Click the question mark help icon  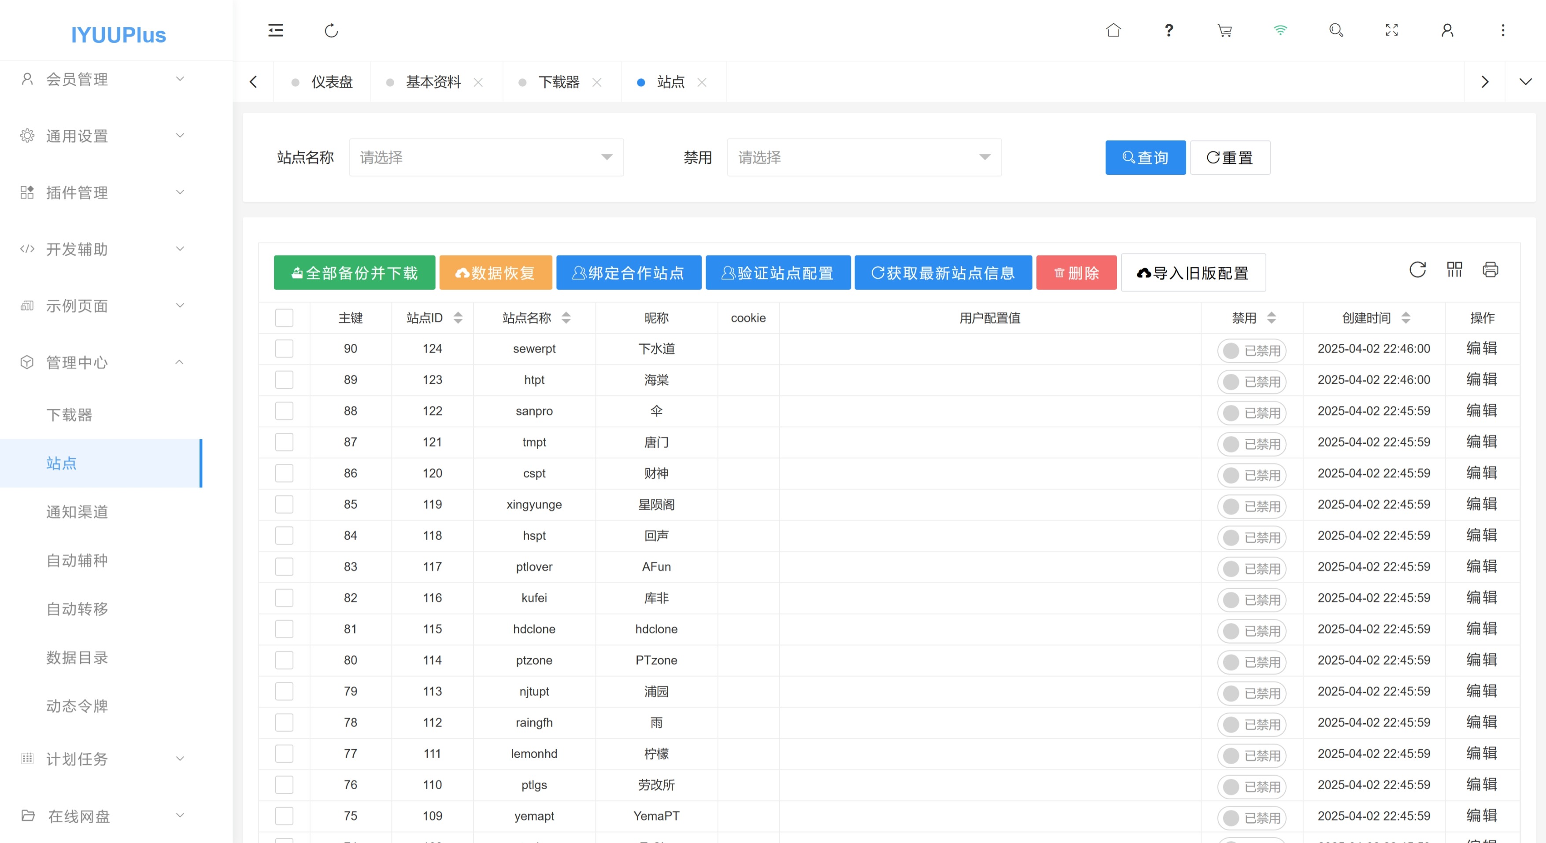(x=1169, y=30)
